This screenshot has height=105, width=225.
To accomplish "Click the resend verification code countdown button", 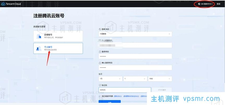I will coord(162,90).
